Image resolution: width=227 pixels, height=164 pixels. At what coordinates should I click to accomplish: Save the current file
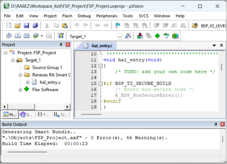tap(26, 26)
